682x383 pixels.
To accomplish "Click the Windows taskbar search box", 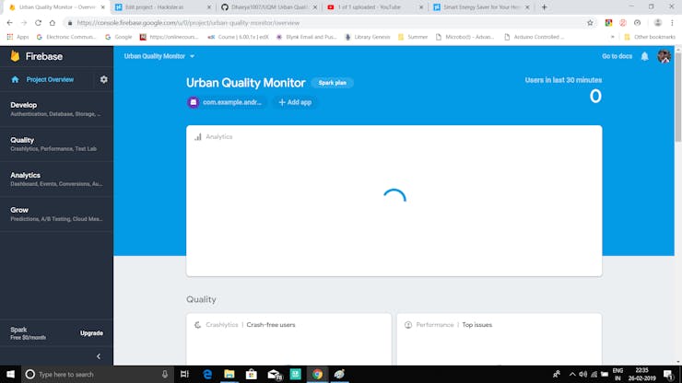I will (x=97, y=374).
